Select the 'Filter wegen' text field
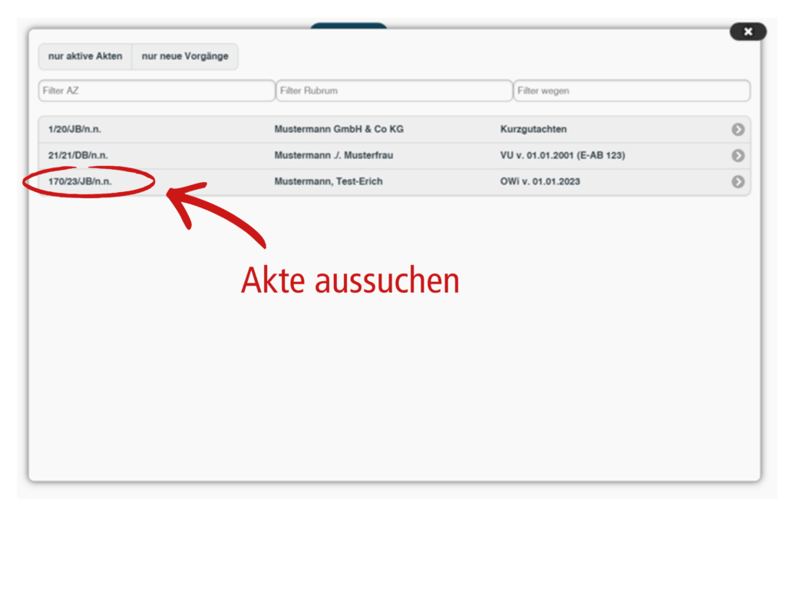Screen dimensions: 786x590 point(631,91)
